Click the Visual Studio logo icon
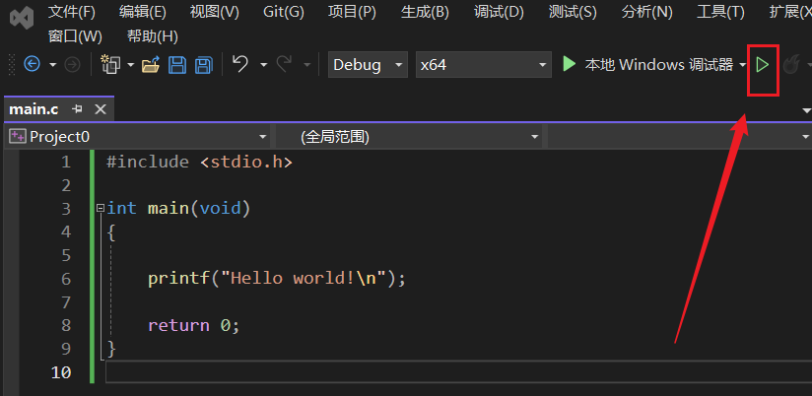The width and height of the screenshot is (812, 396). click(22, 18)
